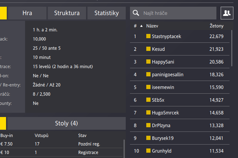Select the €10 Registrace tournament row
238x158 pixels.
pyautogui.click(x=60, y=152)
